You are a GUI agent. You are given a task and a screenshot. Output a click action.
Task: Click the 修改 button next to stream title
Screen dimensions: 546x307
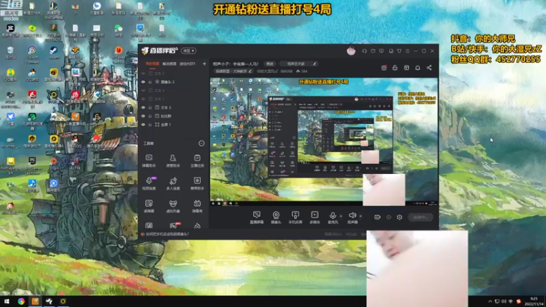tap(270, 64)
